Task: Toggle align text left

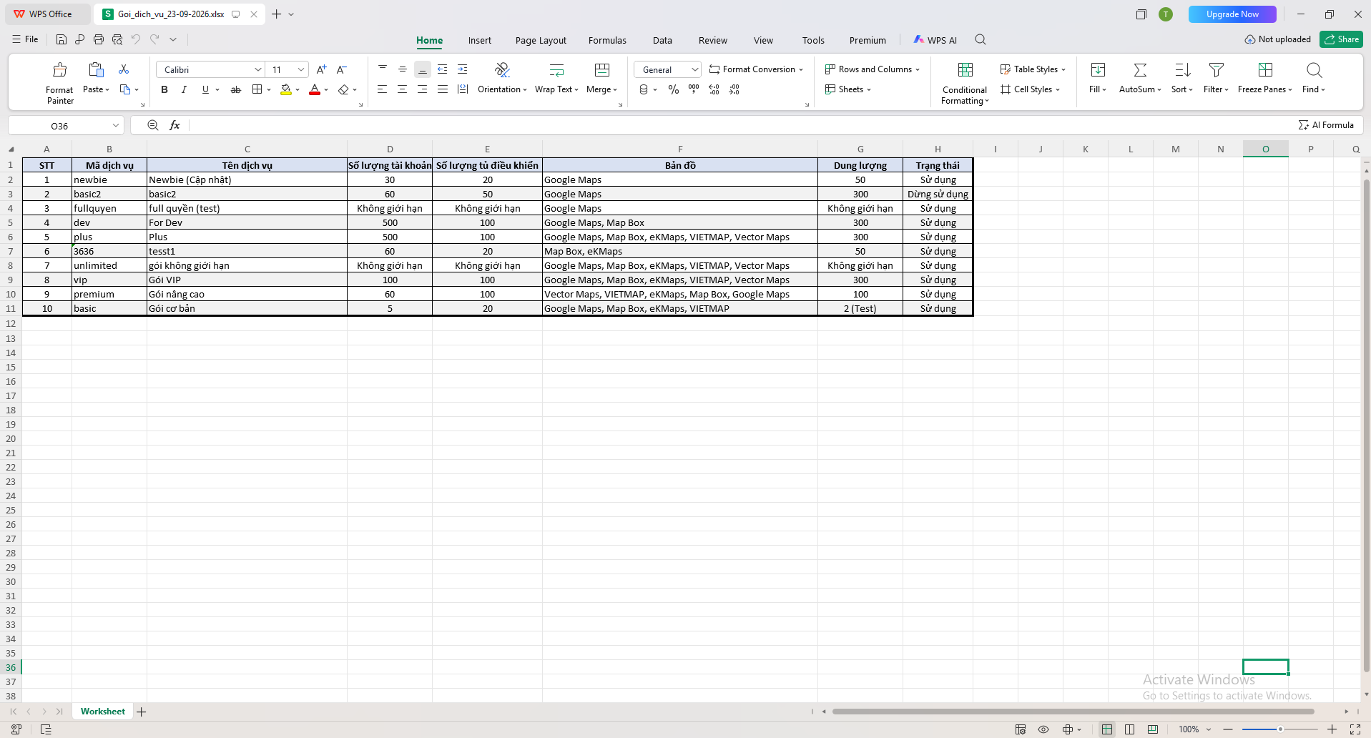Action: click(x=383, y=89)
